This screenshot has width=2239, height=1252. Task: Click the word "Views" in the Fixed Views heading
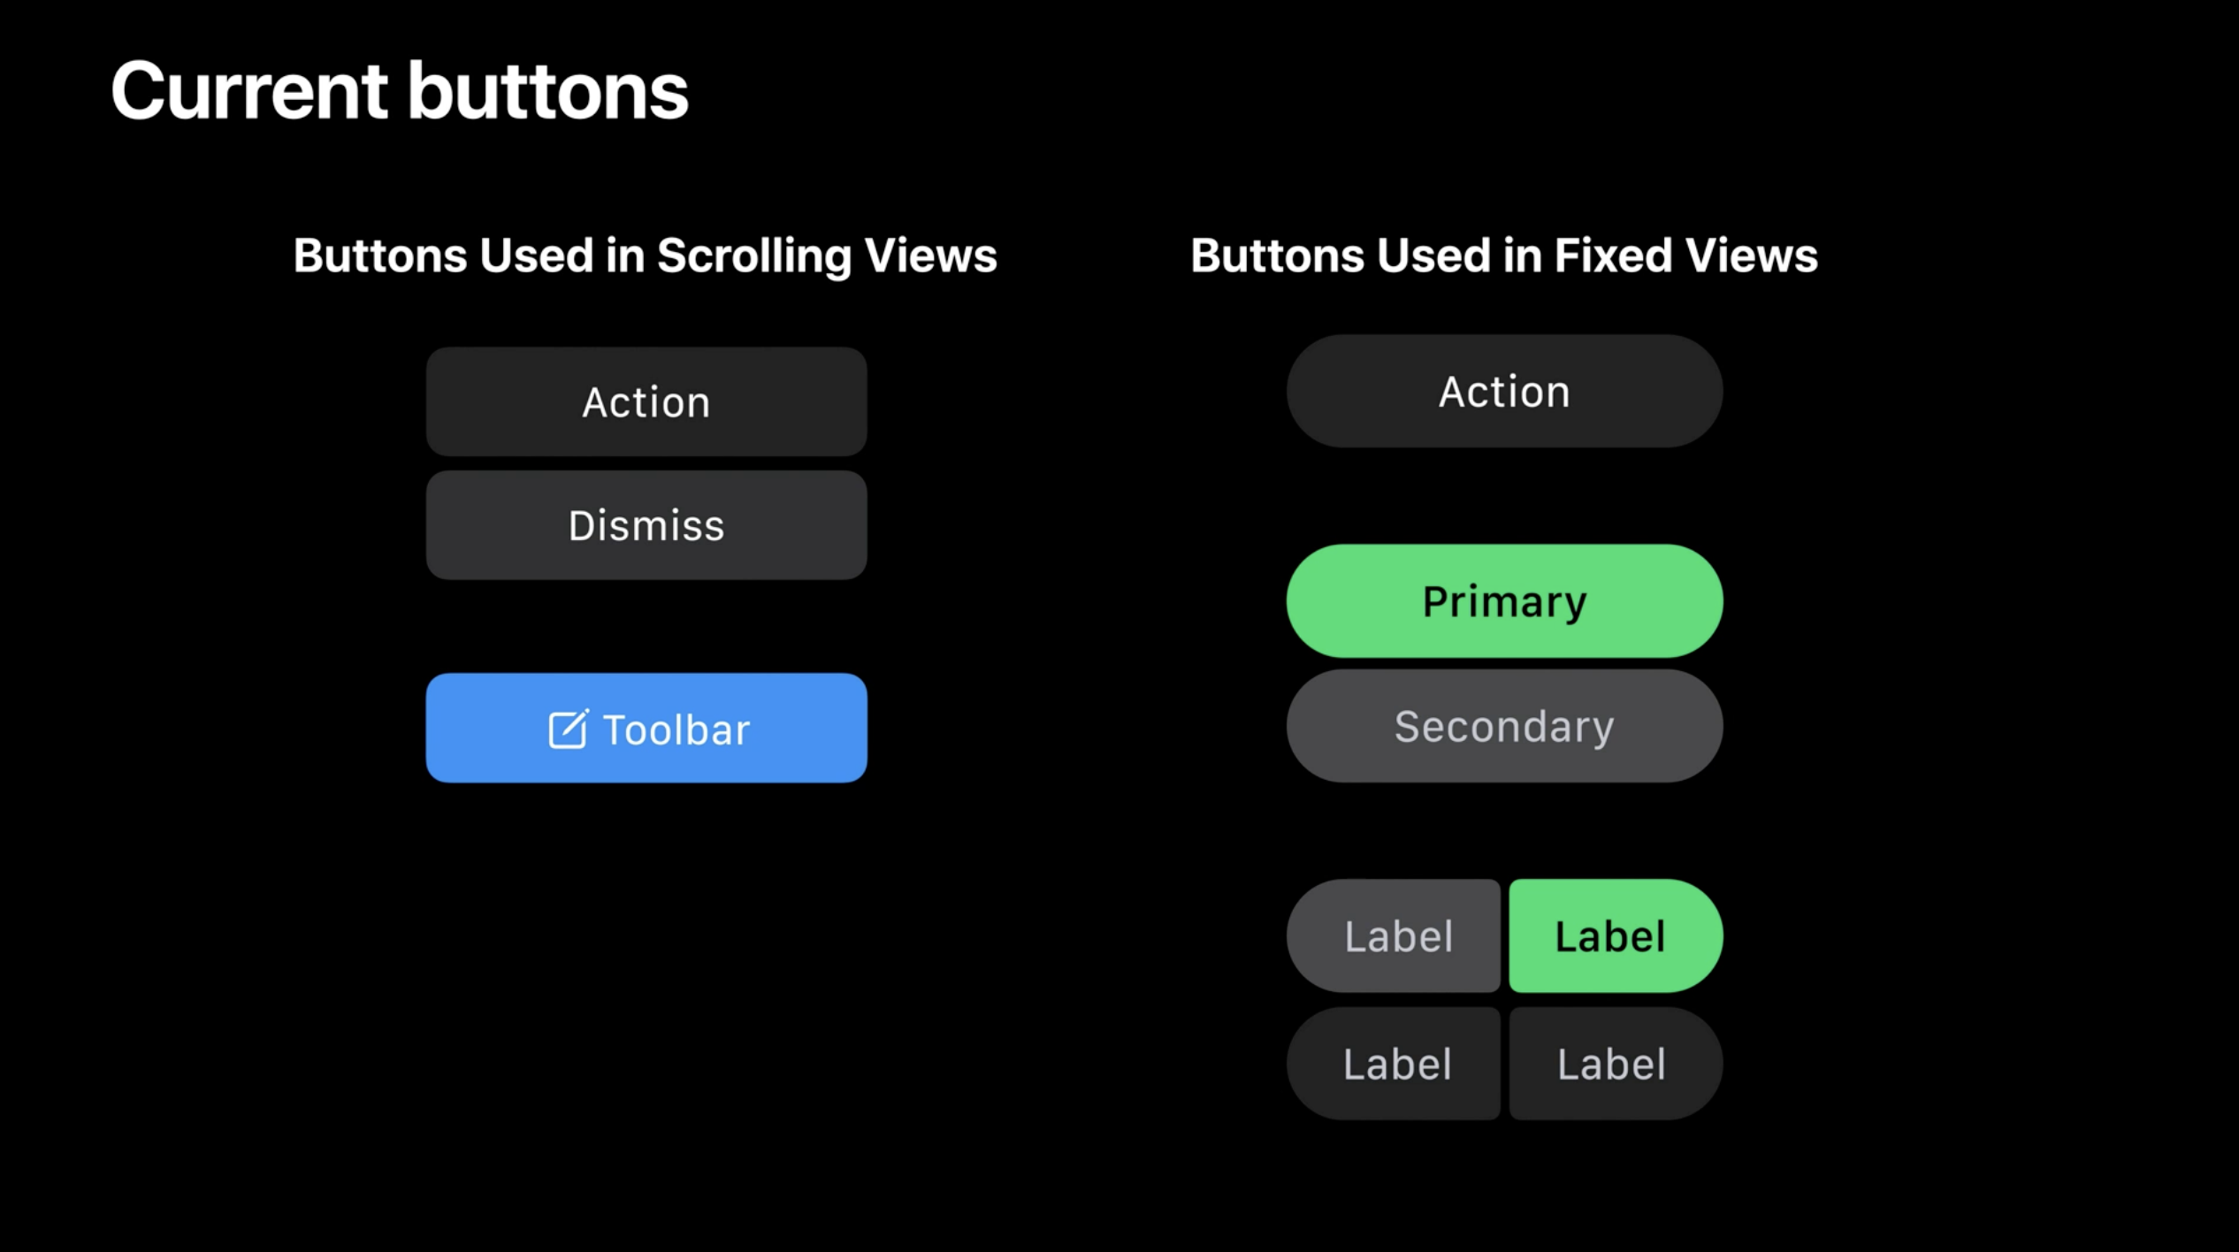[1751, 256]
